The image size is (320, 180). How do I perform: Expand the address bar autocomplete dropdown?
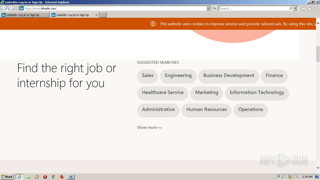click(208, 8)
